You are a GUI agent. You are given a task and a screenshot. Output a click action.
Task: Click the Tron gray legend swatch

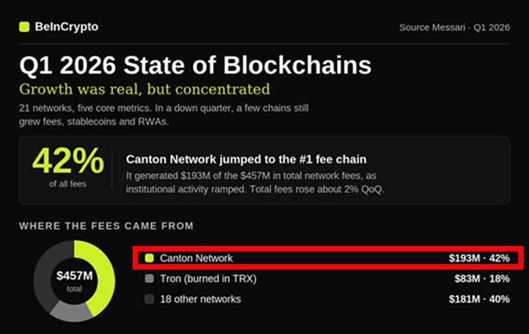point(149,279)
